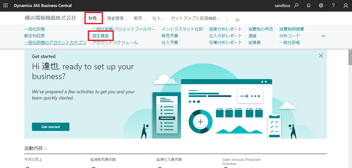The width and height of the screenshot is (352, 168).
Task: Open 在庫分析レポート link
Action: click(226, 43)
